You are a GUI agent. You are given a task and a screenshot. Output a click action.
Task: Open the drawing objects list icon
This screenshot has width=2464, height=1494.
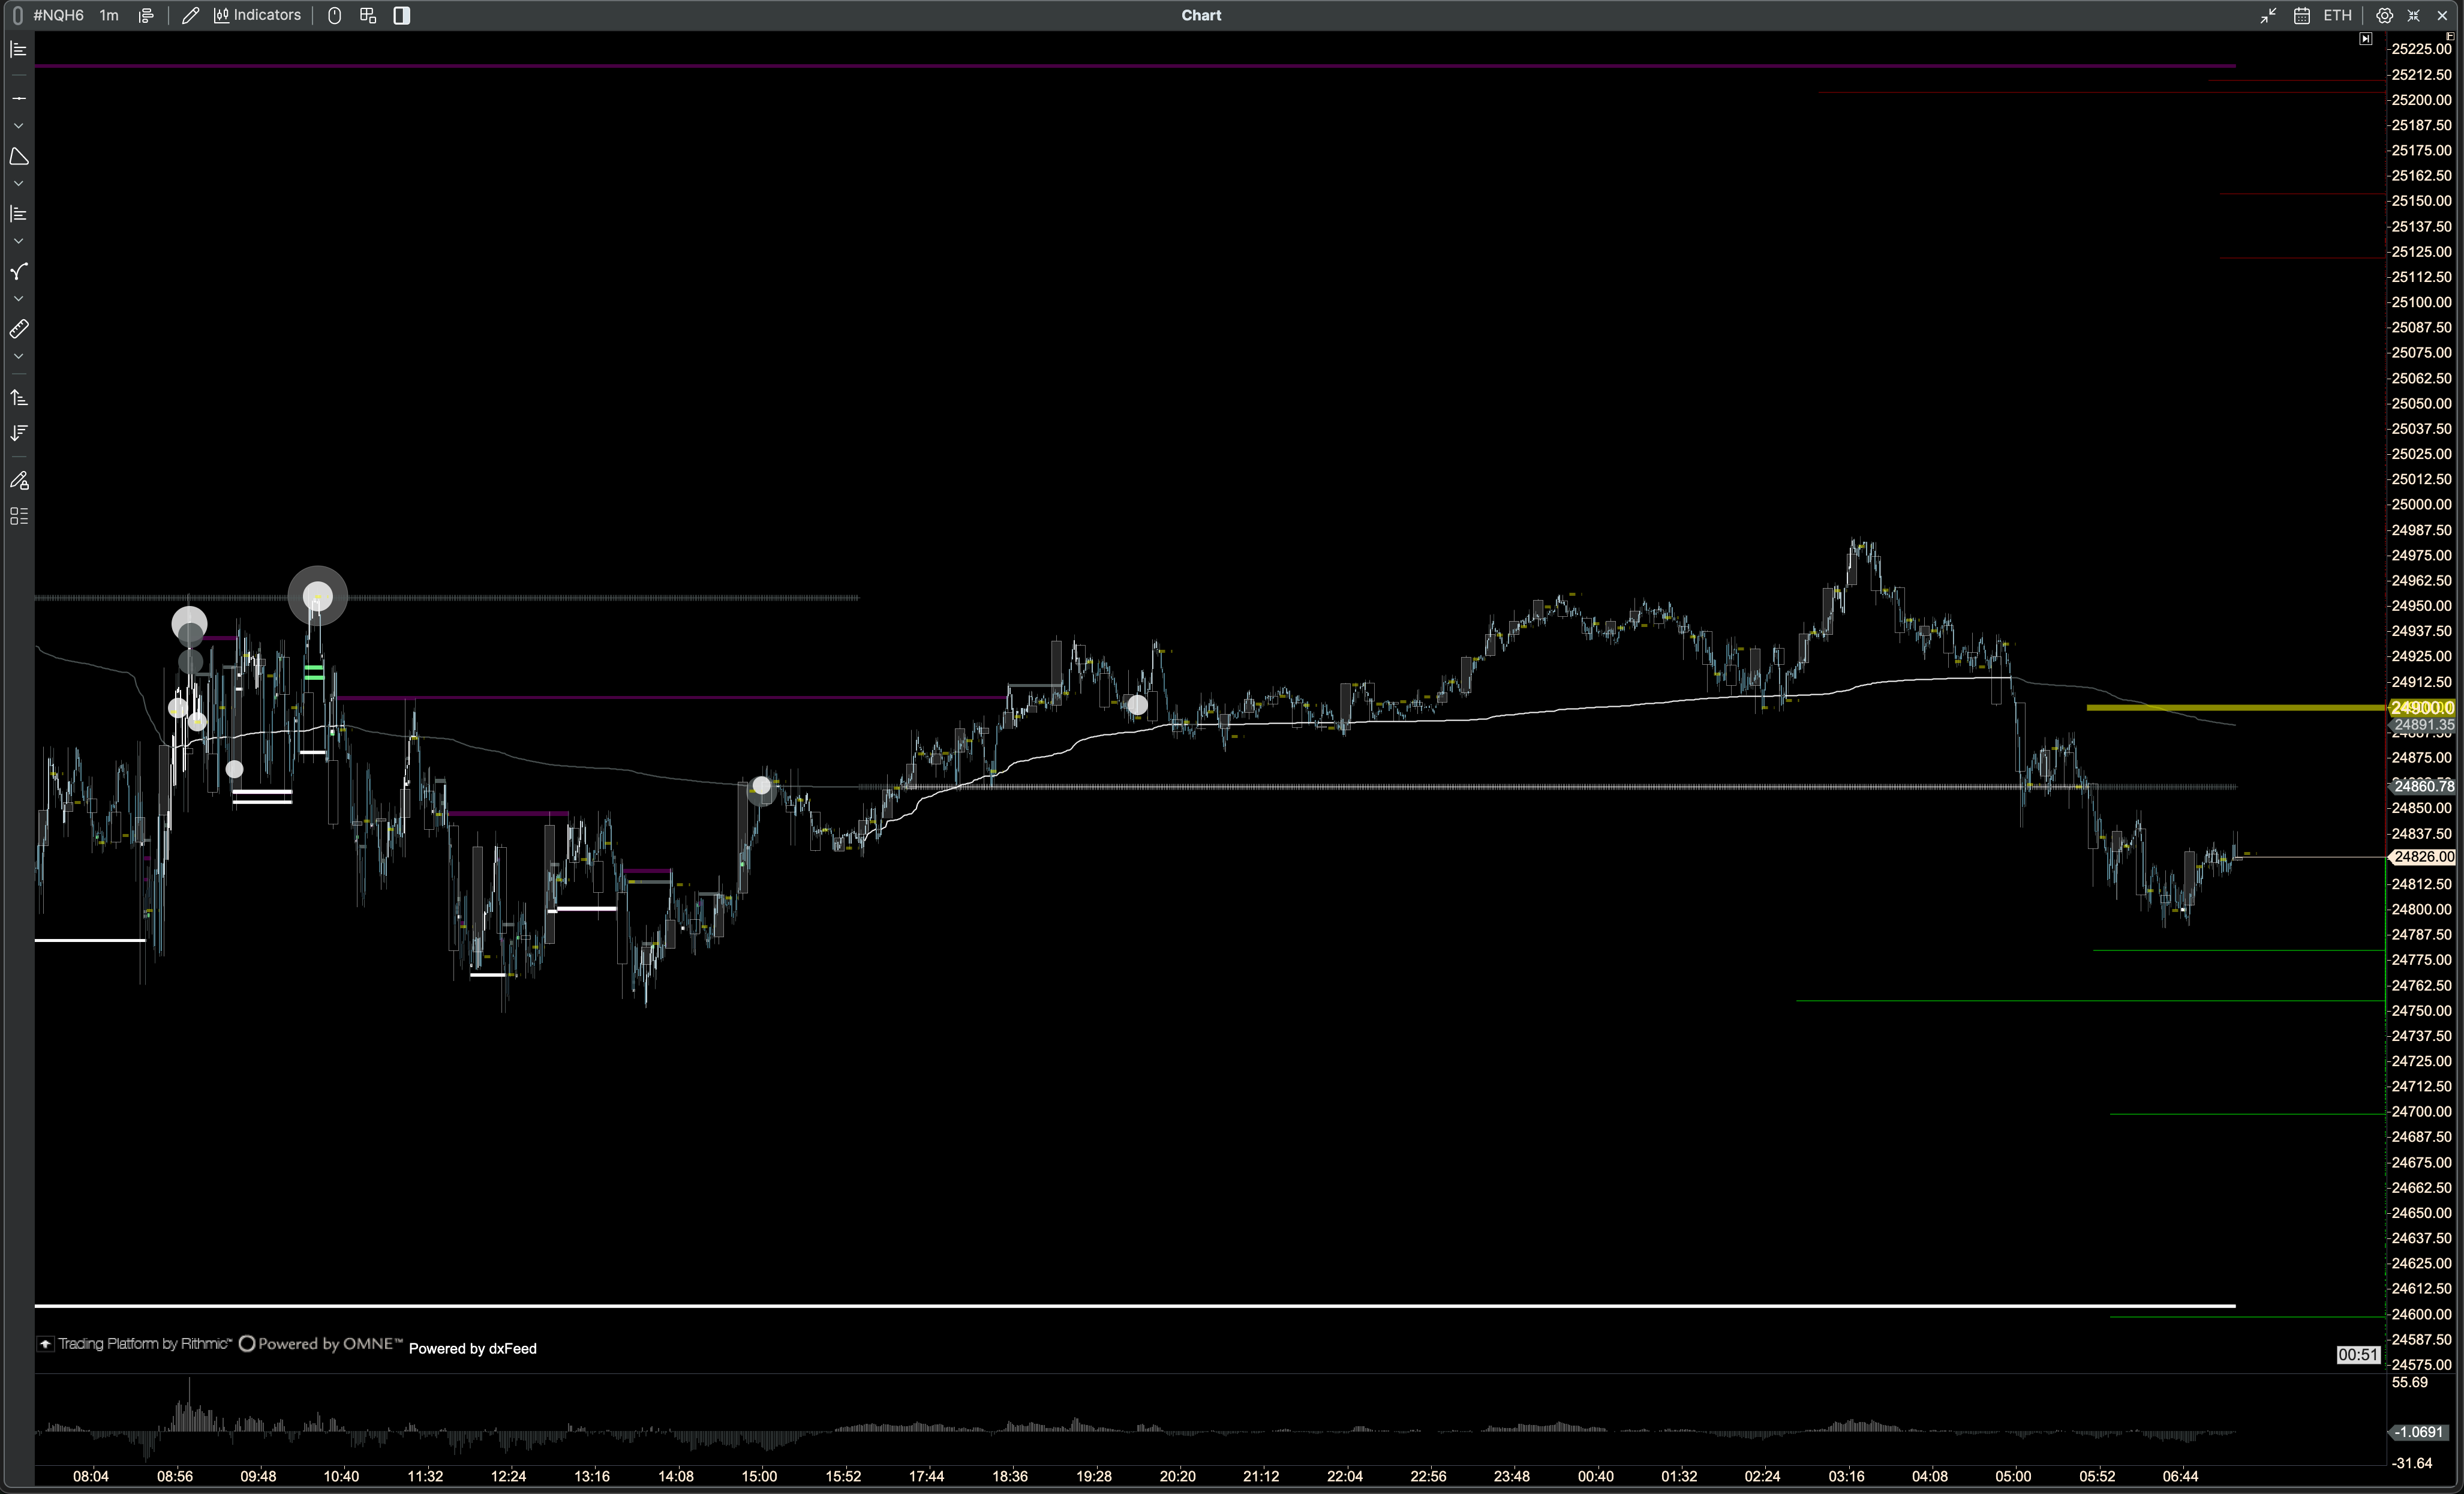(x=18, y=516)
